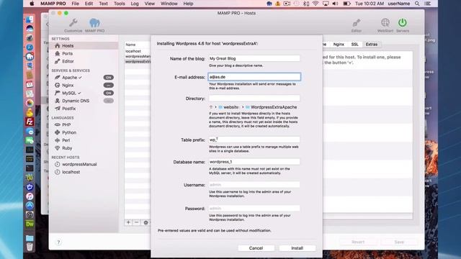This screenshot has width=461, height=259.
Task: Click WordpressExtraApache in directory path
Action: 271,107
